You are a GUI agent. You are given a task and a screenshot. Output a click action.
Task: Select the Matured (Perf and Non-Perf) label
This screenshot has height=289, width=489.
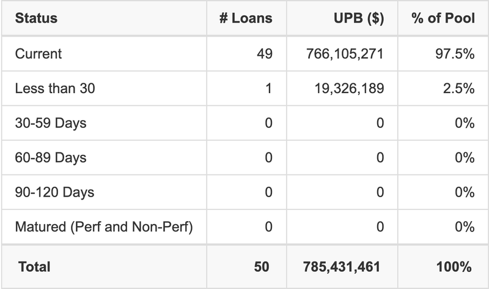pyautogui.click(x=104, y=227)
